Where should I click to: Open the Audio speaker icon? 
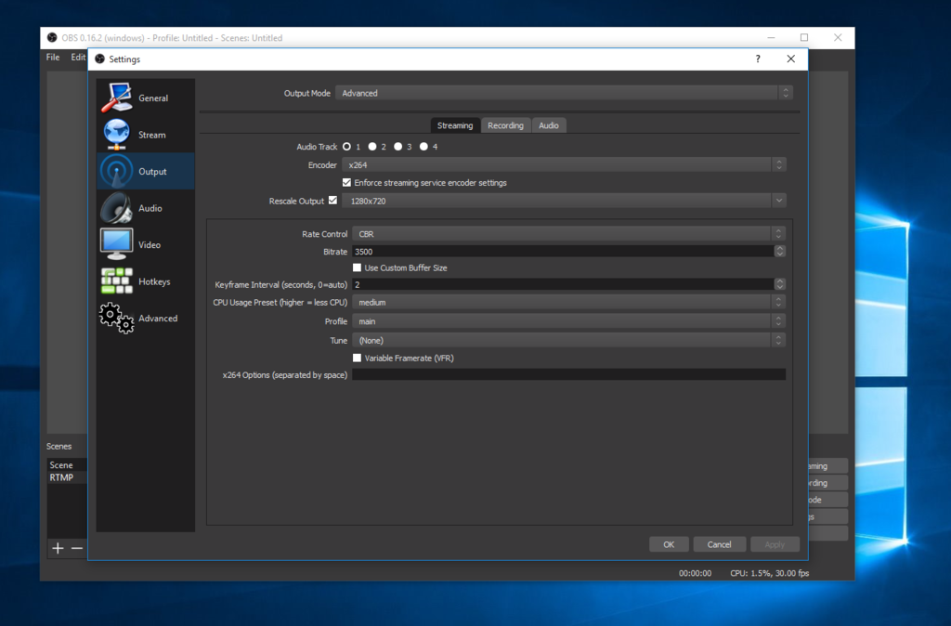[x=116, y=208]
